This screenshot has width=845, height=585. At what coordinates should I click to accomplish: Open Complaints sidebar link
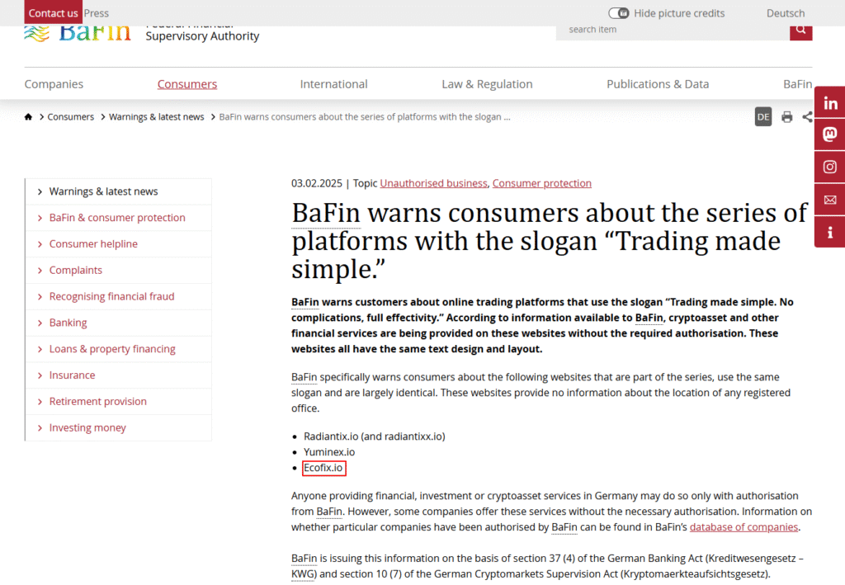click(x=75, y=271)
